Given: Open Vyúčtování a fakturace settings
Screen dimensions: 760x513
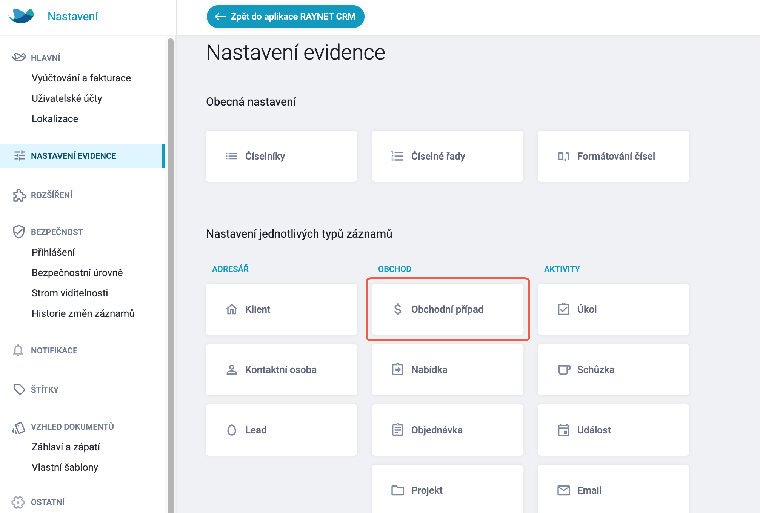Looking at the screenshot, I should [x=81, y=78].
